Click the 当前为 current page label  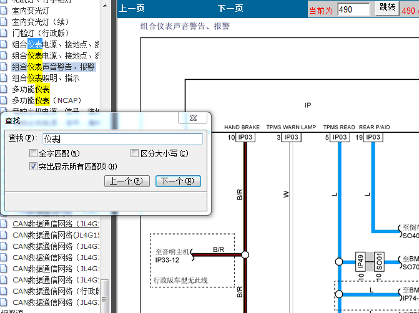(321, 11)
